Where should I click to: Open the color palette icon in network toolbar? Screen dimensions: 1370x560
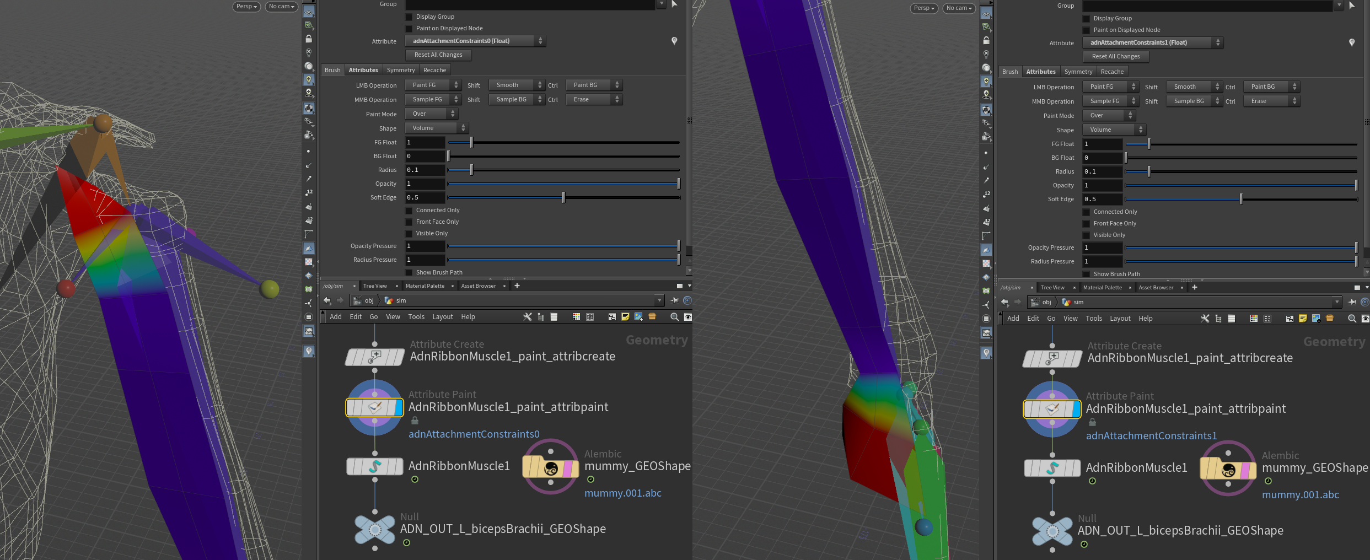577,317
